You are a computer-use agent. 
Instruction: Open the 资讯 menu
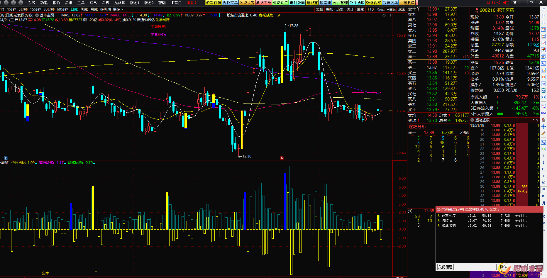(69, 3)
